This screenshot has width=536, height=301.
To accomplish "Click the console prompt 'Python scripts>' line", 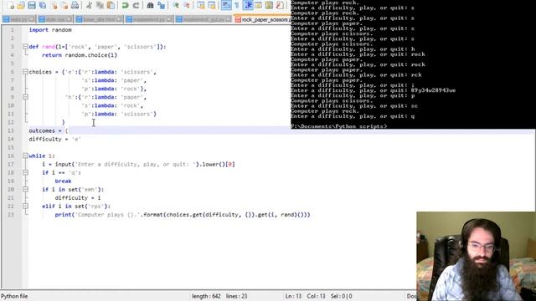I will [x=339, y=126].
